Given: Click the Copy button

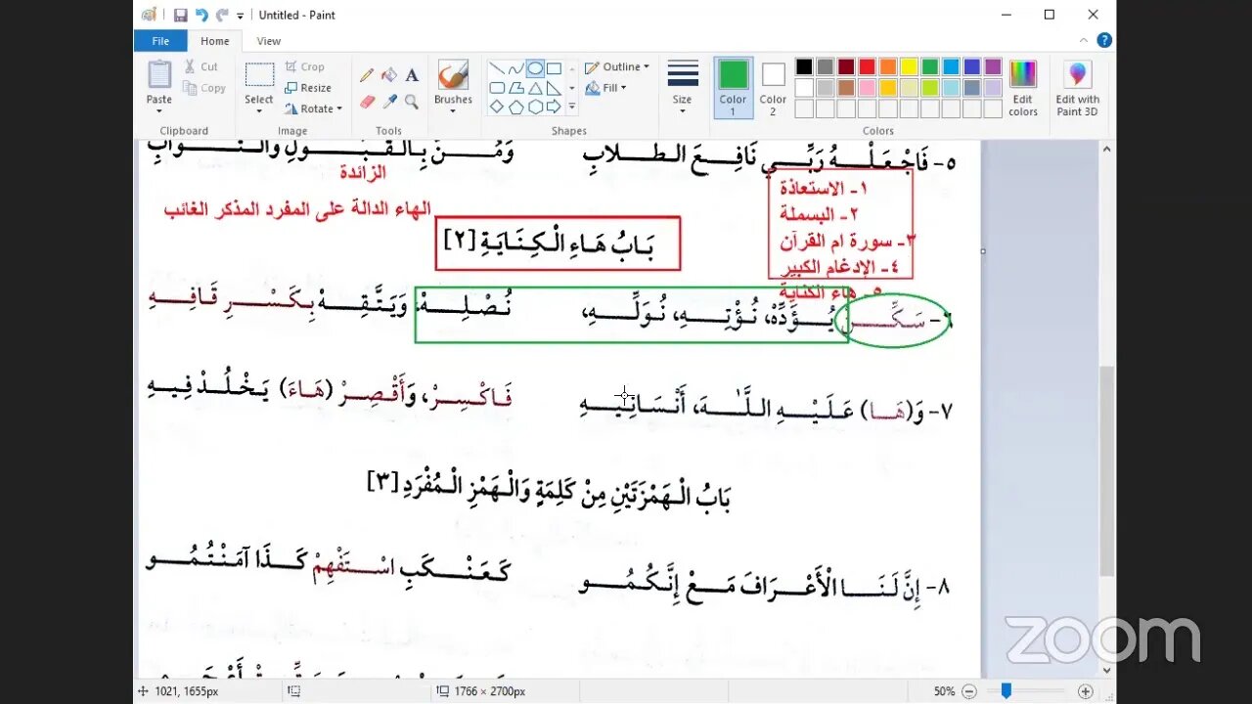Looking at the screenshot, I should pos(204,88).
